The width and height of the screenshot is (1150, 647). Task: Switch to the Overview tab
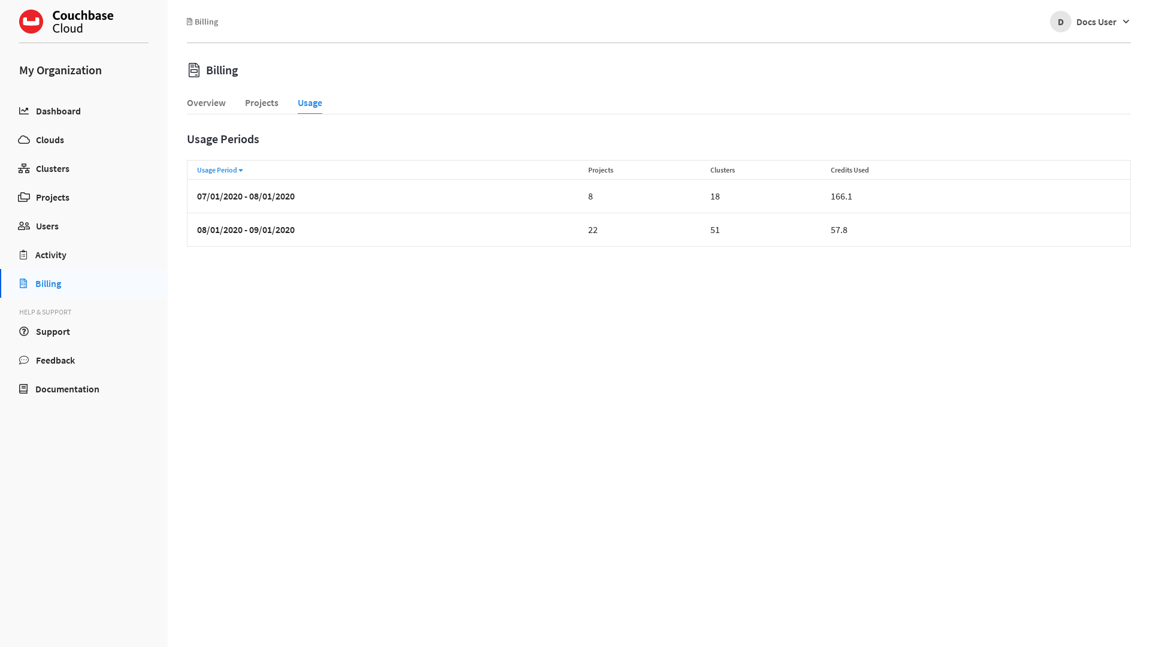(x=206, y=102)
